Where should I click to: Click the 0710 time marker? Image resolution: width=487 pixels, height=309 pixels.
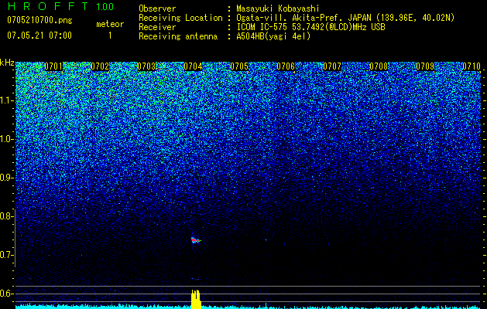pos(472,66)
